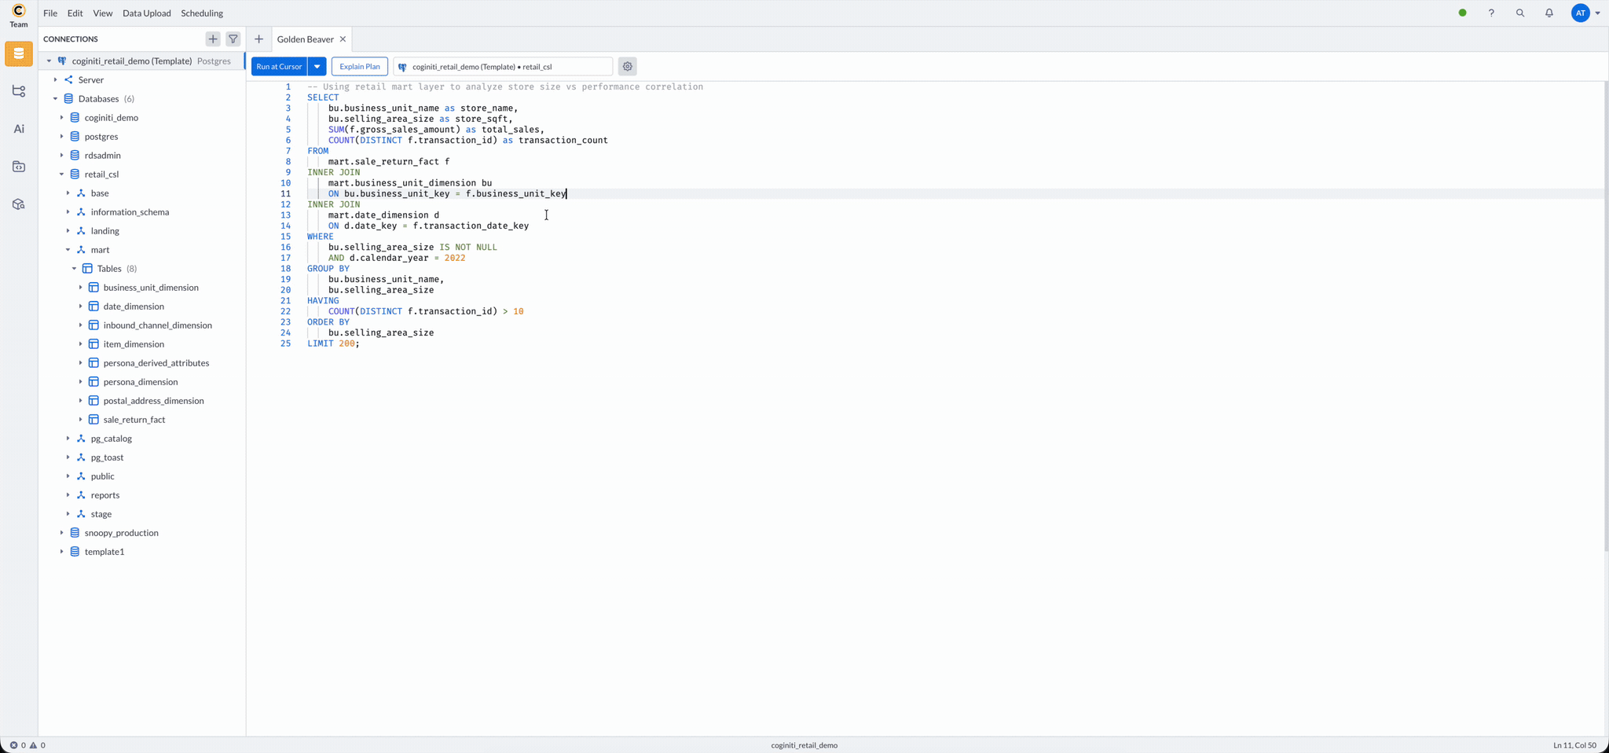Viewport: 1609px width, 753px height.
Task: Open the Run at Cursor dropdown arrow
Action: [x=317, y=66]
